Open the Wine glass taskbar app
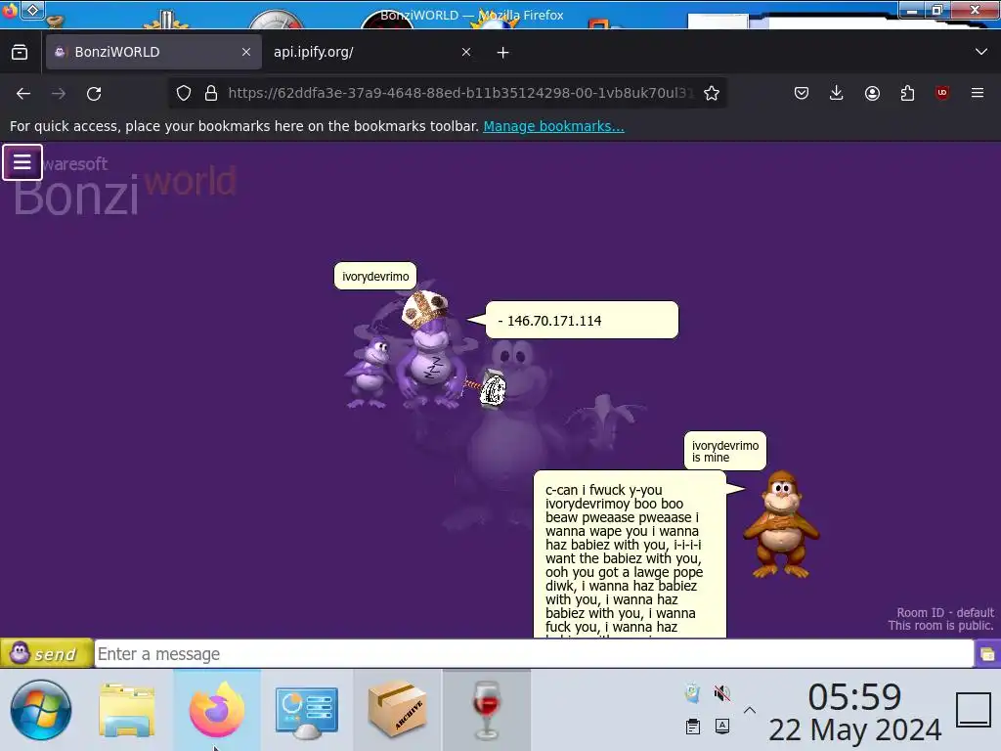This screenshot has height=751, width=1001. (x=487, y=710)
